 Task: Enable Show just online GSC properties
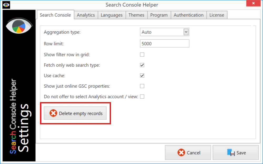(142, 86)
